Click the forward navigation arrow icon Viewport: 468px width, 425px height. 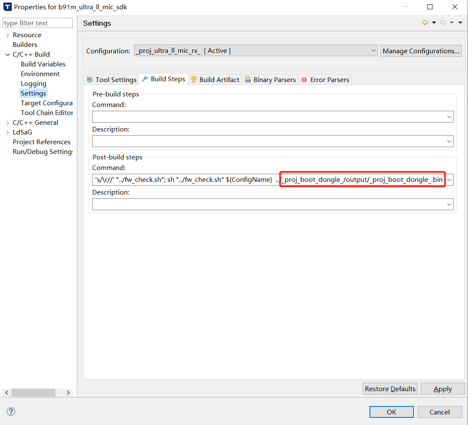(443, 23)
